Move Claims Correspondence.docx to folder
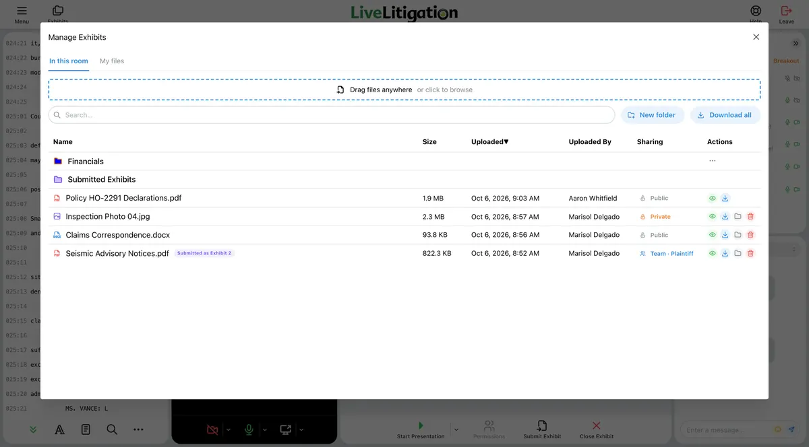The width and height of the screenshot is (809, 447). click(738, 235)
